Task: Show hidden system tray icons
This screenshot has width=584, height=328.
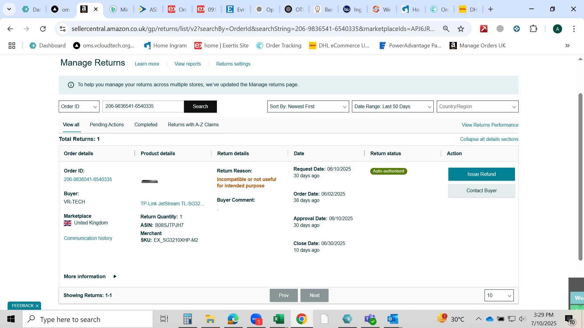Action: point(478,319)
